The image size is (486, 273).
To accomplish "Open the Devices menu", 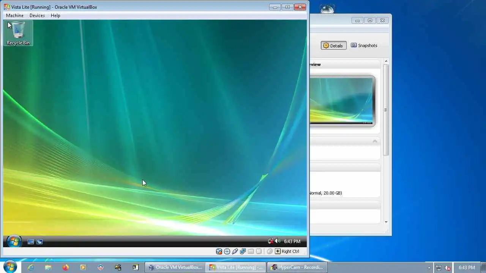I will [37, 16].
